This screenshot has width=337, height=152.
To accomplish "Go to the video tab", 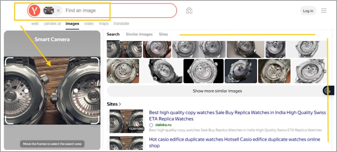I will point(89,24).
